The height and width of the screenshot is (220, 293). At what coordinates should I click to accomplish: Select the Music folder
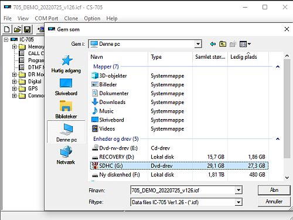(103, 111)
